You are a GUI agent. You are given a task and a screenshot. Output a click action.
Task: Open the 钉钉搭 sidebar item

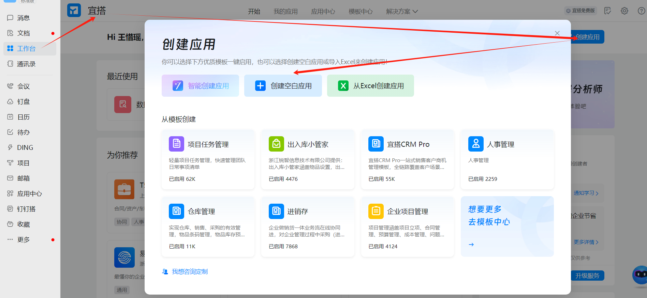30,209
